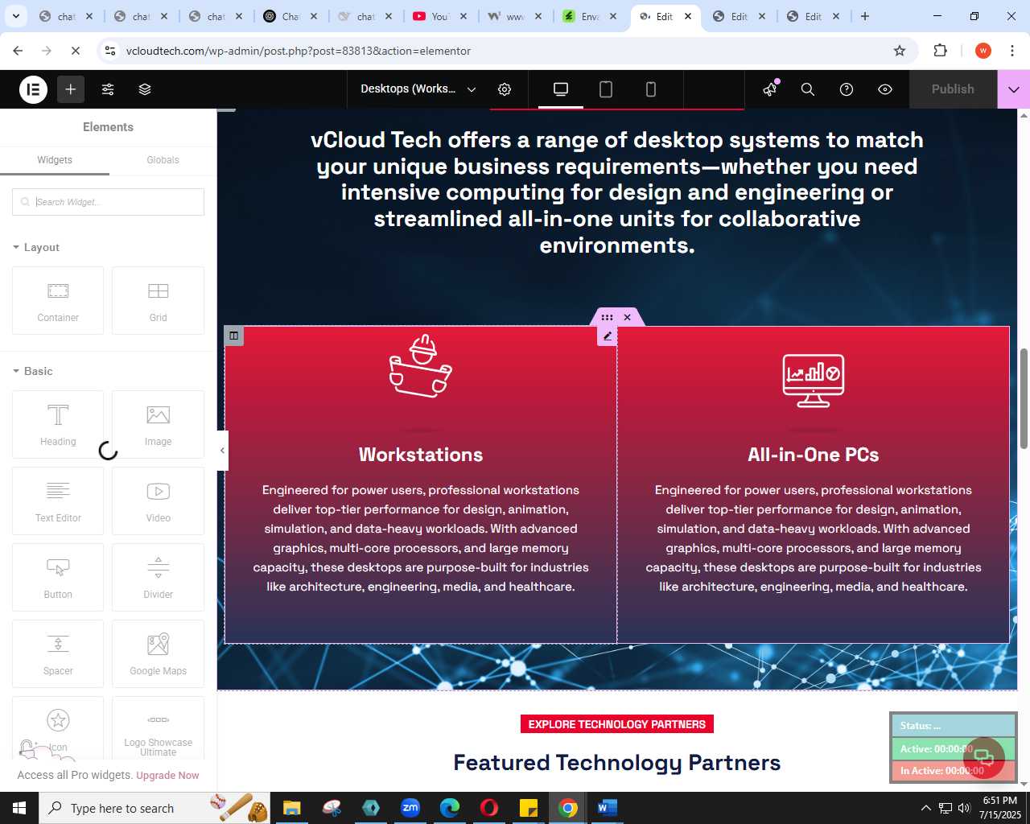1030x824 pixels.
Task: Switch to the Widgets tab
Action: [55, 160]
